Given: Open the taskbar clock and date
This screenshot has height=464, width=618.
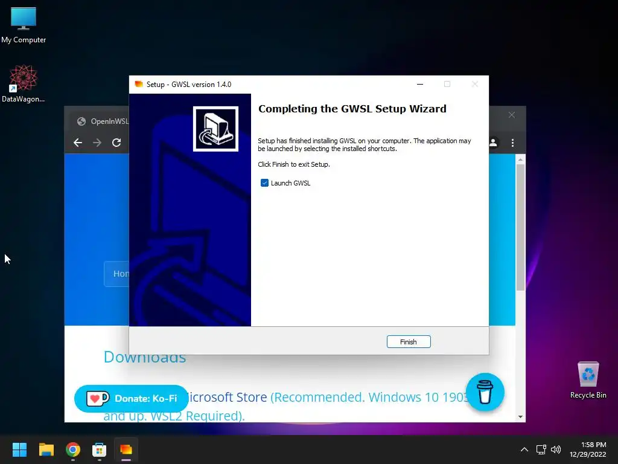Looking at the screenshot, I should [588, 449].
